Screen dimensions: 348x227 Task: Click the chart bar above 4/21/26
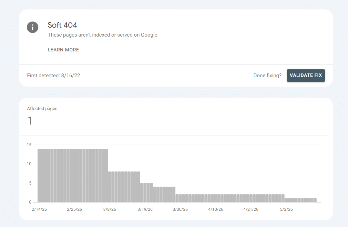coord(251,198)
